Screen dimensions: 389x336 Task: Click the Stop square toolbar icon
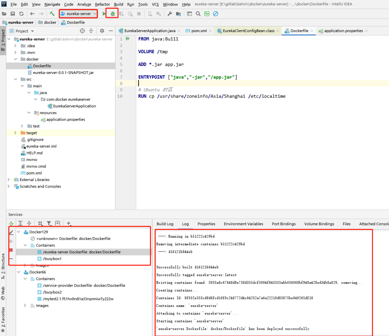point(139,13)
